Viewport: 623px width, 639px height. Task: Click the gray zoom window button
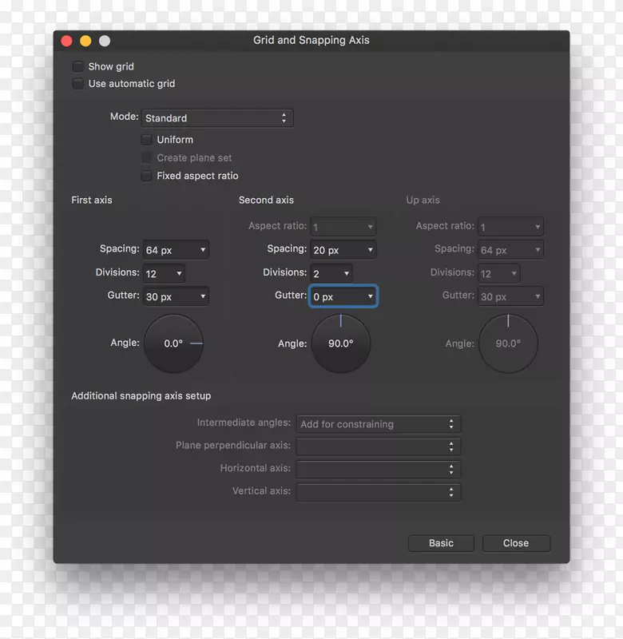pyautogui.click(x=105, y=41)
